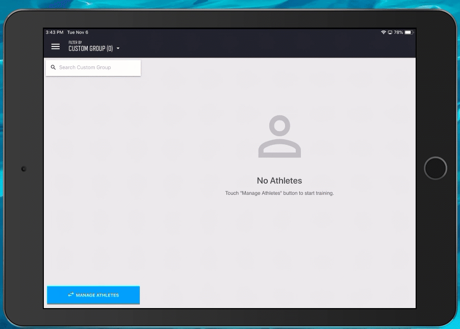Click the FILTER BY label
This screenshot has height=329, width=460.
(x=75, y=42)
